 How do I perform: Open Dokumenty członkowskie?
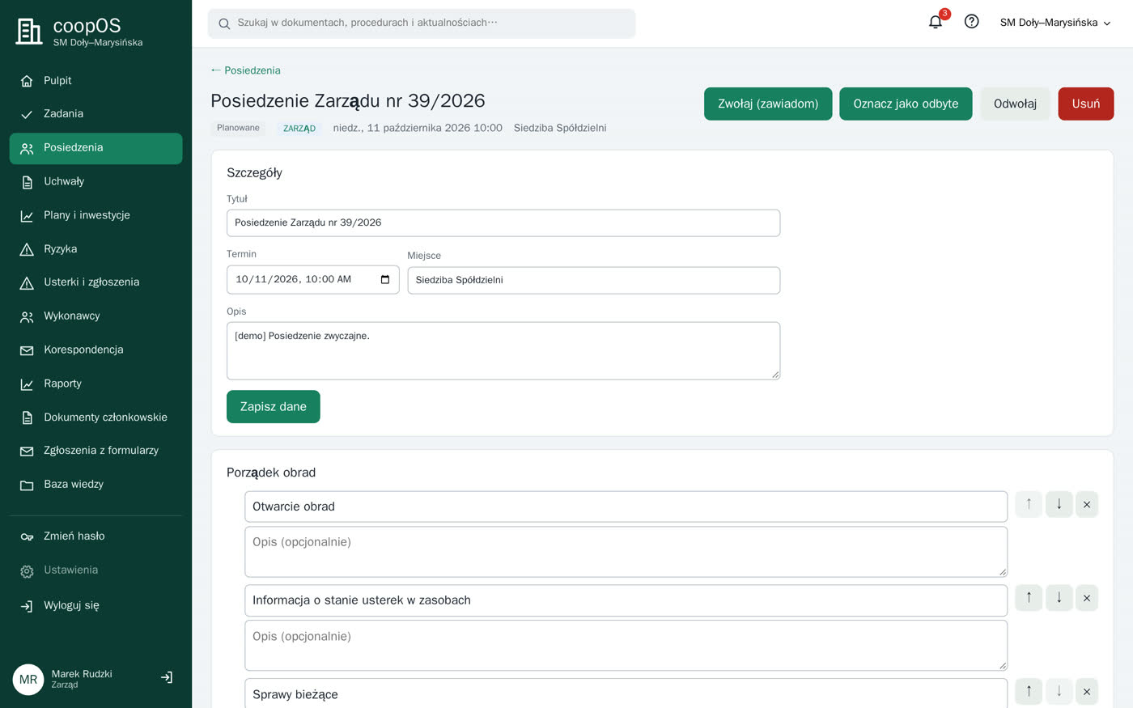tap(95, 418)
